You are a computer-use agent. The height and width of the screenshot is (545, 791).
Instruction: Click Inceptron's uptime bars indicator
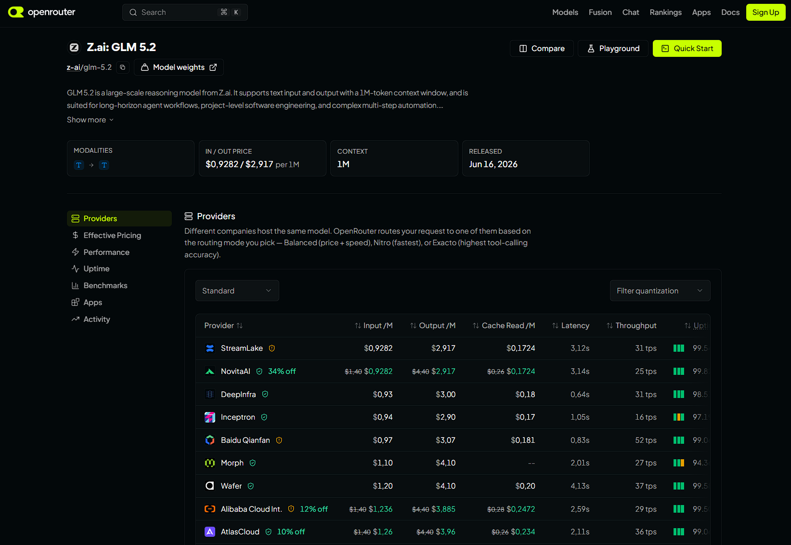[679, 417]
